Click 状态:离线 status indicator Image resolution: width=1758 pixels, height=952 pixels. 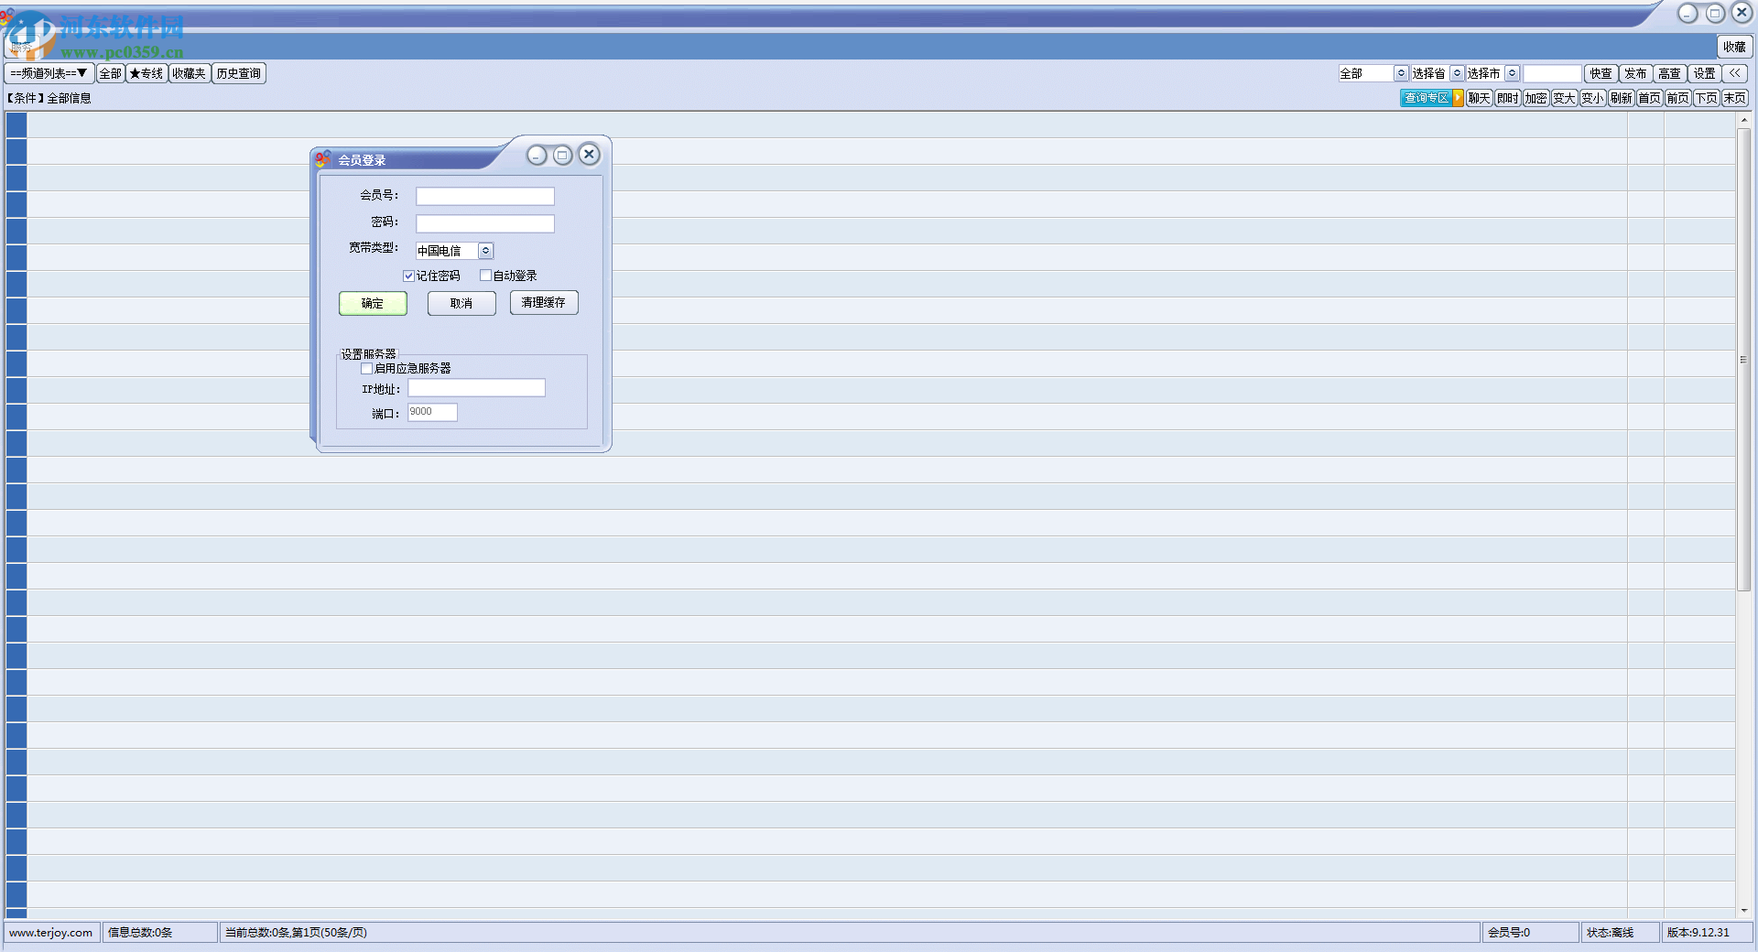click(x=1611, y=933)
